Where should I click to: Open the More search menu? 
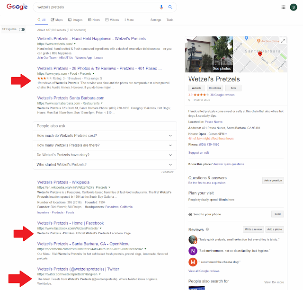[129, 20]
